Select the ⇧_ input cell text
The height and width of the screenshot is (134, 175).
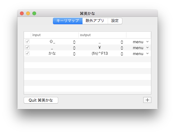click(x=52, y=42)
